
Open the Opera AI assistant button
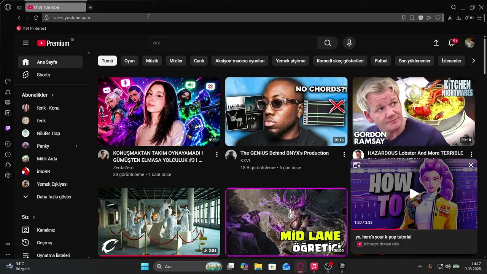point(469,18)
